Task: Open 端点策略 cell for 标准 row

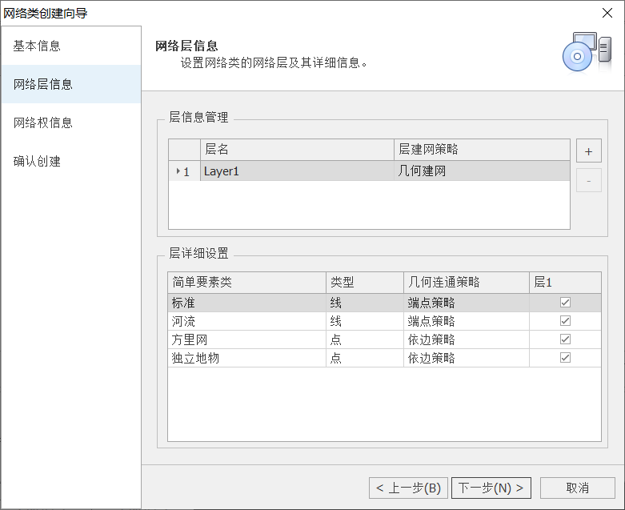Action: (466, 303)
